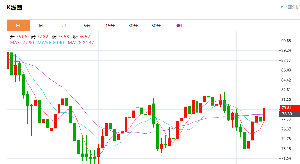Switch to the 月 monthly tab
Viewport: 300px width, 164px height.
click(64, 26)
